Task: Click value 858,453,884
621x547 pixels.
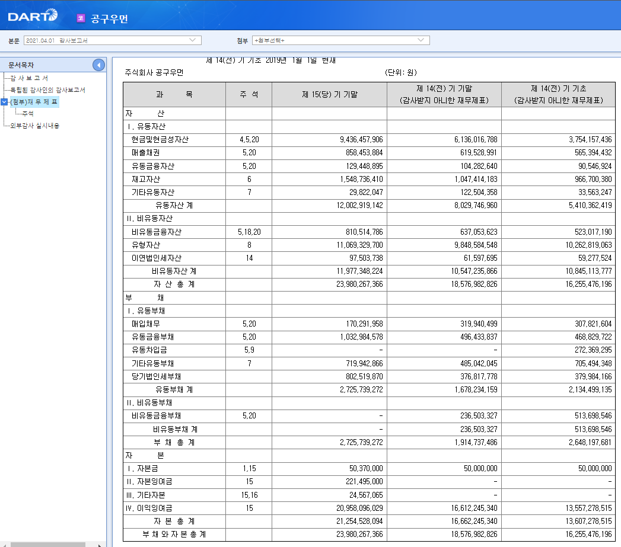Action: coord(364,153)
